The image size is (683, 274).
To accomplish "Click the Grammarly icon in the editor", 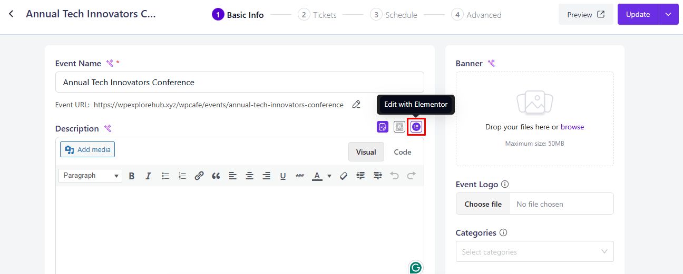I will 415,267.
